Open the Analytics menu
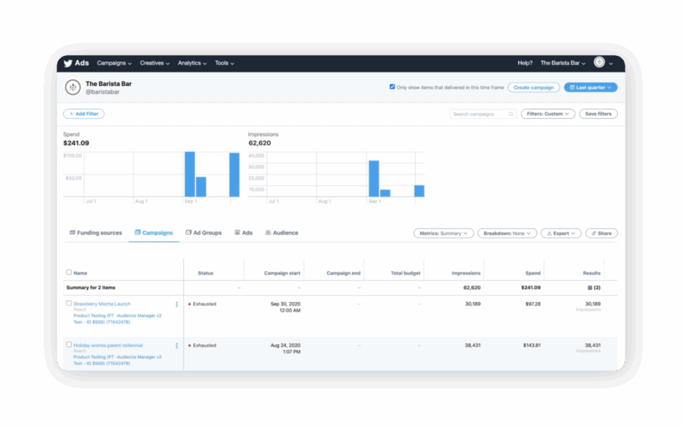The height and width of the screenshot is (426, 682). (191, 63)
